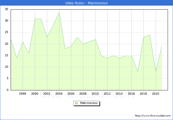173x120 pixels.
Task: Click the 5 y-axis label
Action: tap(7, 78)
